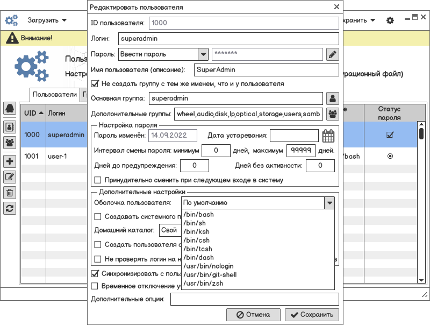Viewport: 430px width, 325px height.
Task: Select /bin/tcsh shell option
Action: click(x=258, y=249)
